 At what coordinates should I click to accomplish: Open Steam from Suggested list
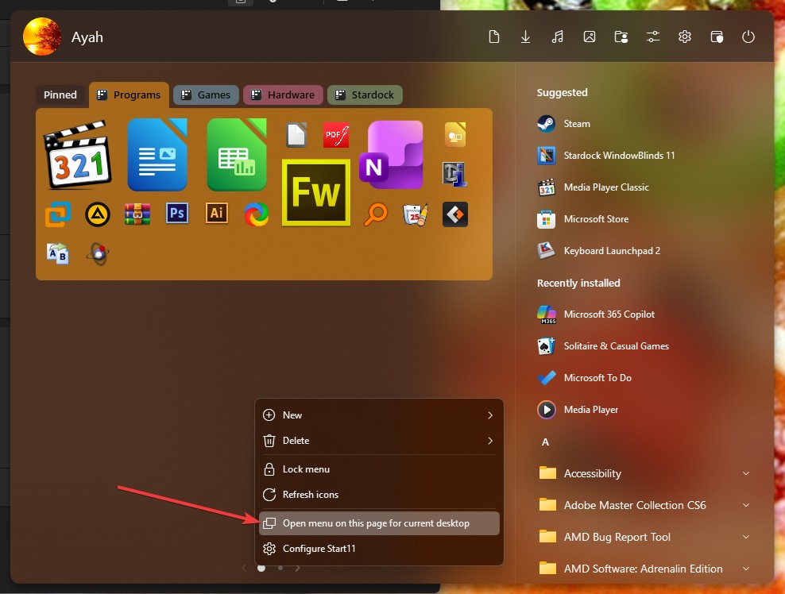tap(577, 124)
